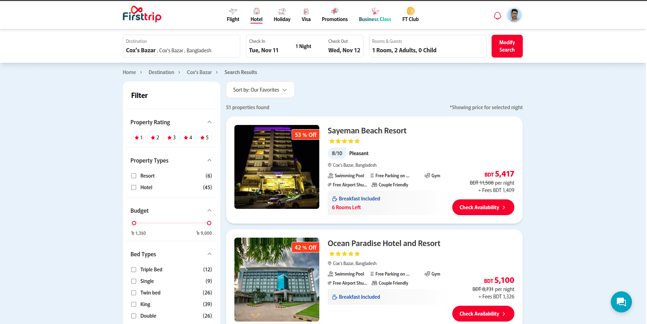Click the notification bell icon

click(x=497, y=16)
